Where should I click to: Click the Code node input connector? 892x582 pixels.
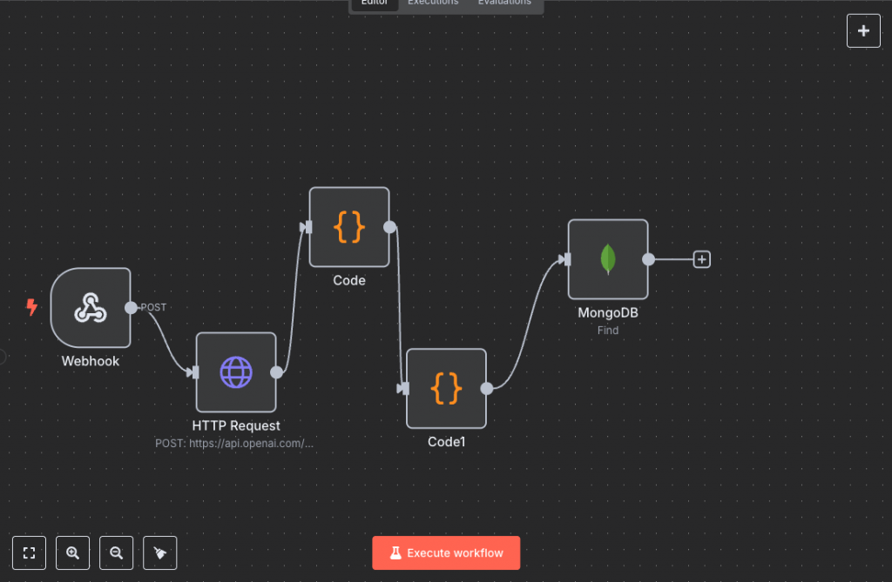307,227
